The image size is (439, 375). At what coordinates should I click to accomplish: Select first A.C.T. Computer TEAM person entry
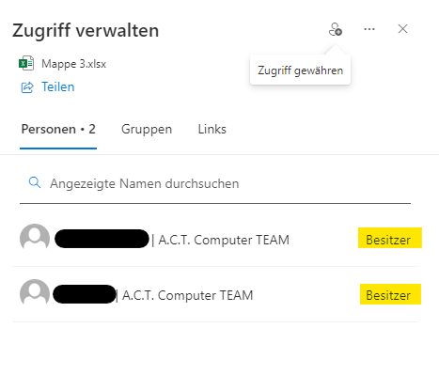pyautogui.click(x=215, y=239)
